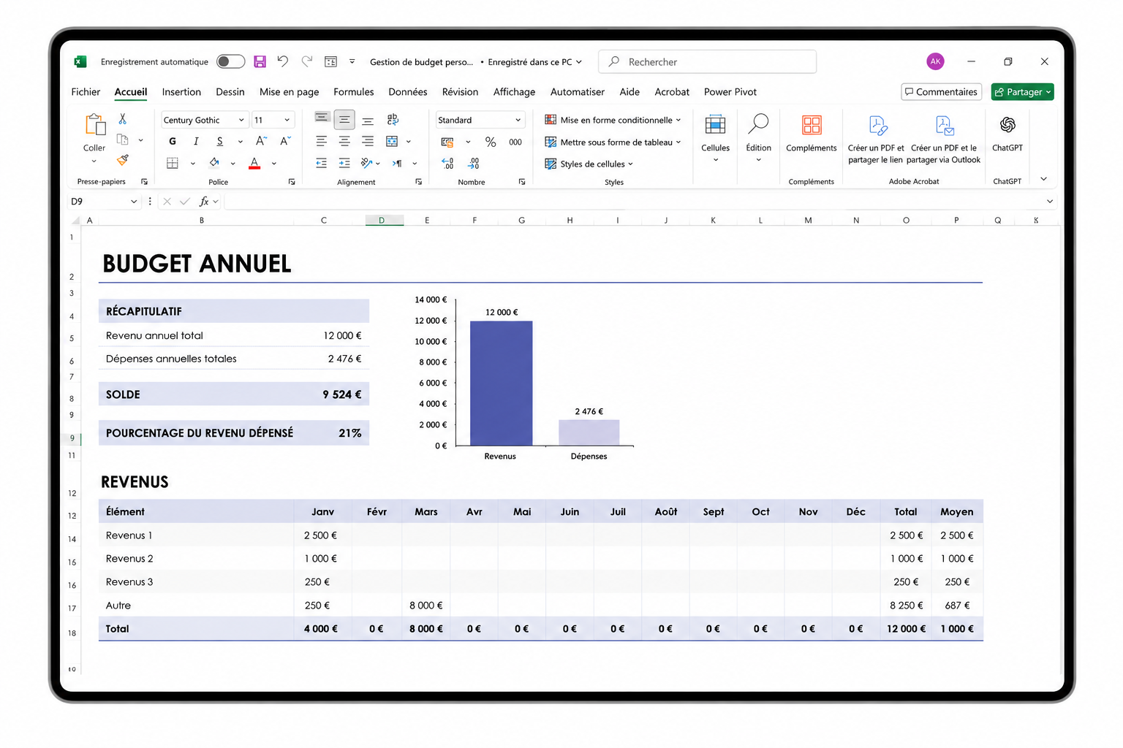Screen dimensions: 1123x748
Task: Open the Commentaires pane
Action: (x=942, y=92)
